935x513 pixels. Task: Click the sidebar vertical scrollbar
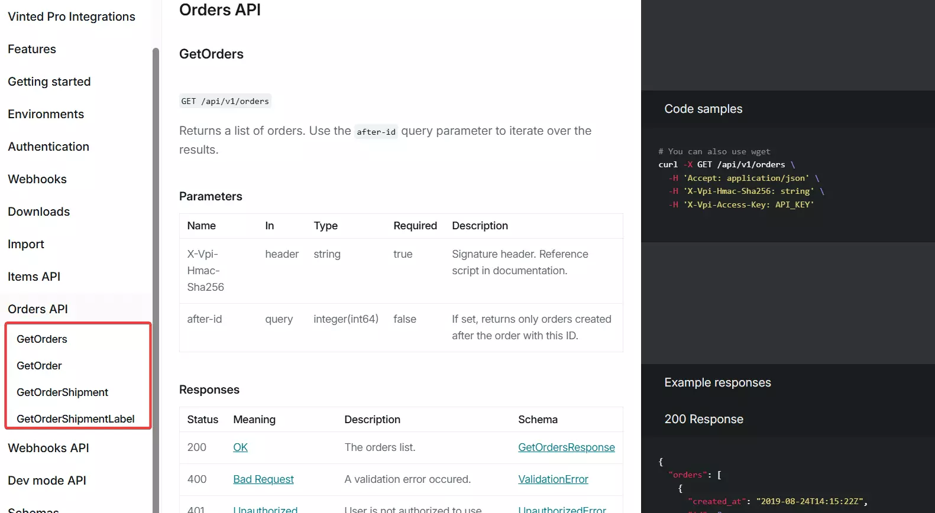pyautogui.click(x=156, y=280)
